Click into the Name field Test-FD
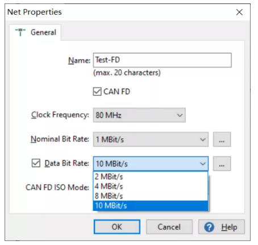The height and width of the screenshot is (245, 258). coord(162,60)
